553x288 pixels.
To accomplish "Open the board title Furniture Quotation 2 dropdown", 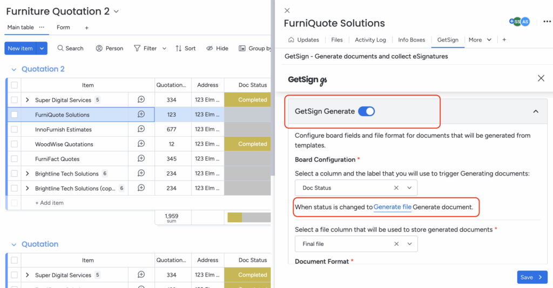I will tap(116, 12).
